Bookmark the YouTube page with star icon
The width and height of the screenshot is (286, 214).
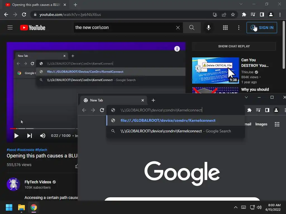tap(233, 14)
